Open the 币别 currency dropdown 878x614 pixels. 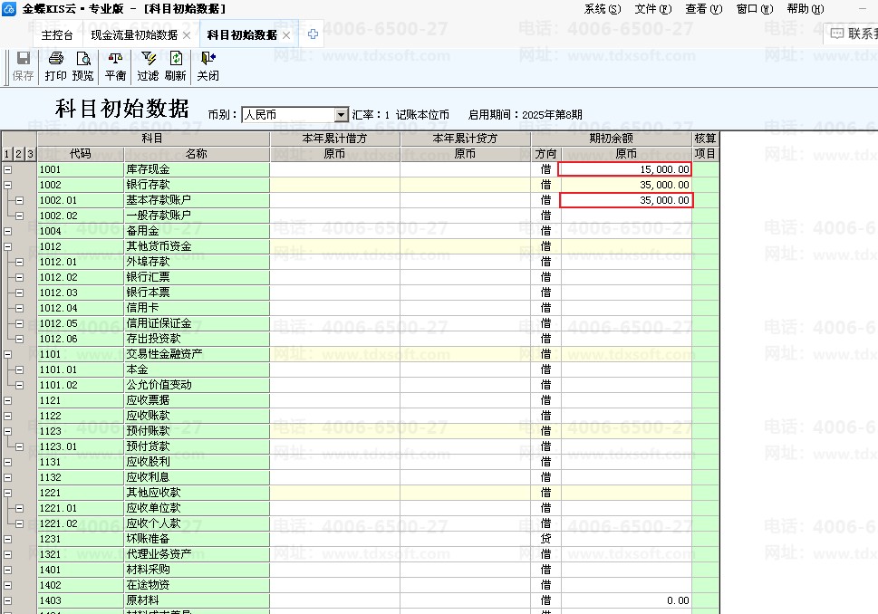pos(341,115)
